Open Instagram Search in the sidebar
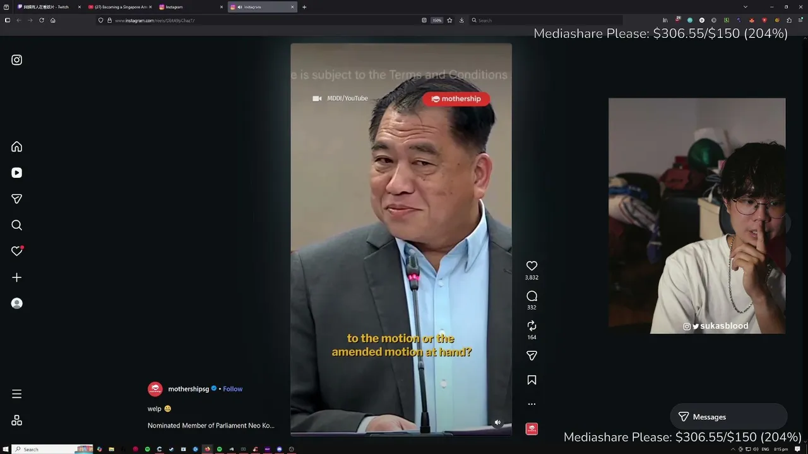Image resolution: width=808 pixels, height=454 pixels. point(17,225)
